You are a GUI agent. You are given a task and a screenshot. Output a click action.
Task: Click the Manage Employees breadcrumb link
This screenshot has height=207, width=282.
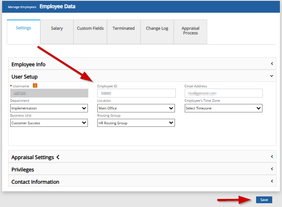pos(22,7)
